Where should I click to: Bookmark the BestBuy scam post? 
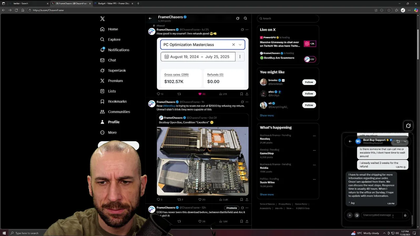242,199
